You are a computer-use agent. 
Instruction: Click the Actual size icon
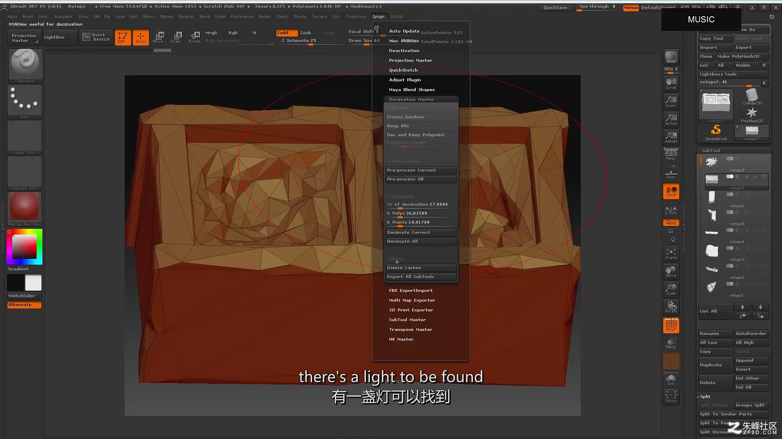point(671,119)
